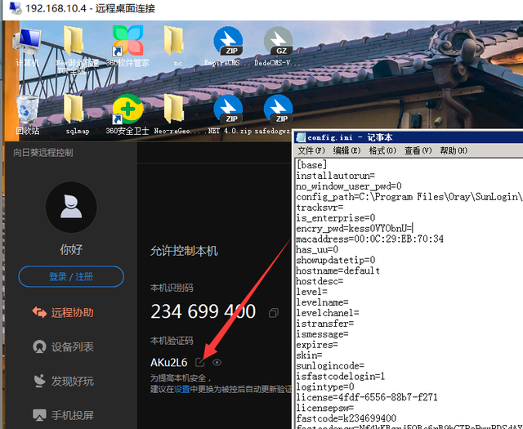Click the 允许控制本机 heading

click(184, 251)
